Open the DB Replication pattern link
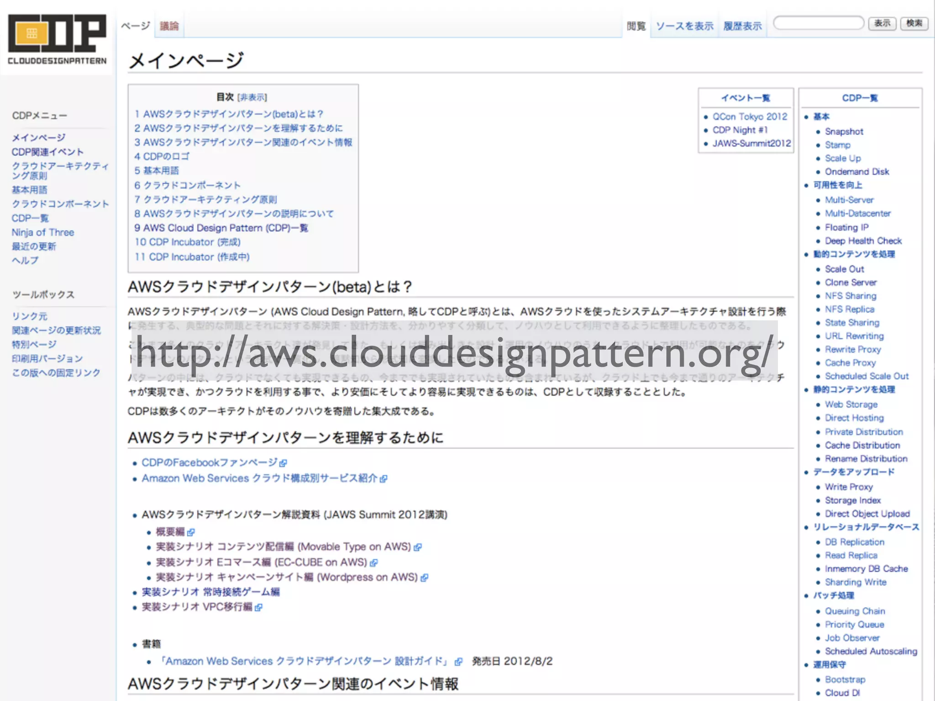 [855, 542]
